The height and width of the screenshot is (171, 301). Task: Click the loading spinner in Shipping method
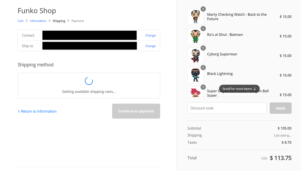(89, 81)
